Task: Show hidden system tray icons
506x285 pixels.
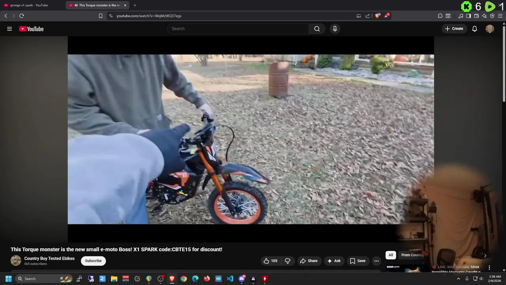Action: [x=459, y=279]
